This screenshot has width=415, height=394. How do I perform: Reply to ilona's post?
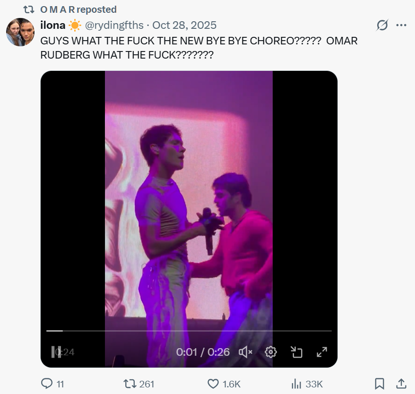click(x=47, y=384)
